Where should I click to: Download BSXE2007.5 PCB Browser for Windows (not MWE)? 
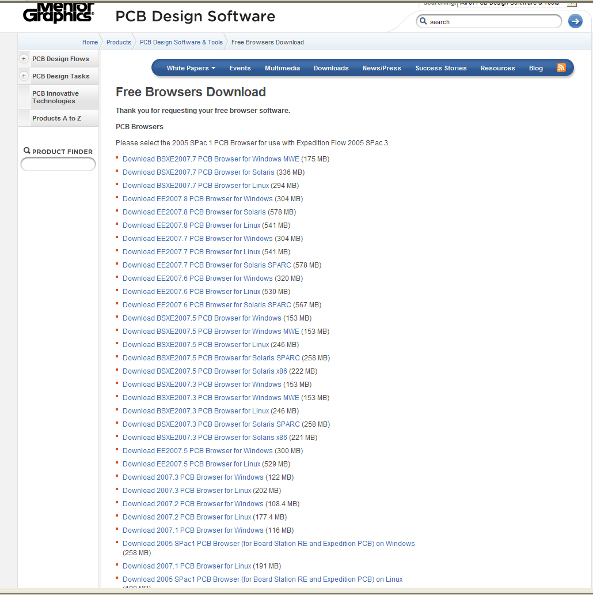(202, 318)
